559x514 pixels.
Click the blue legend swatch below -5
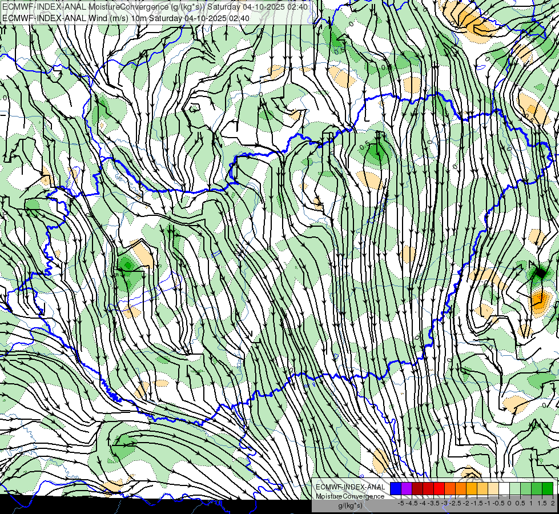(395, 488)
